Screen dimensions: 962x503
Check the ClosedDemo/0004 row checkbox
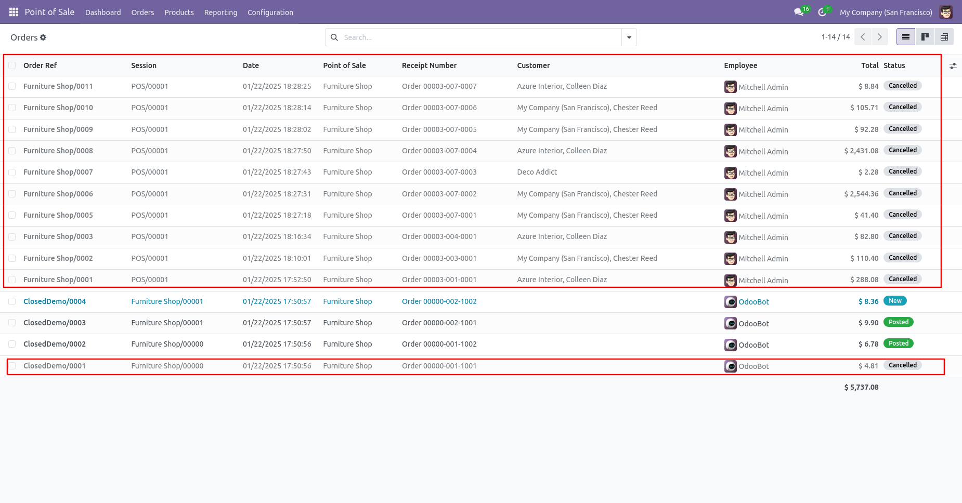click(x=12, y=301)
